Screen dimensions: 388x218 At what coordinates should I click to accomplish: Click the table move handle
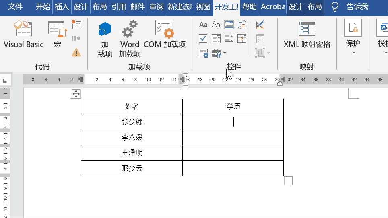point(76,94)
